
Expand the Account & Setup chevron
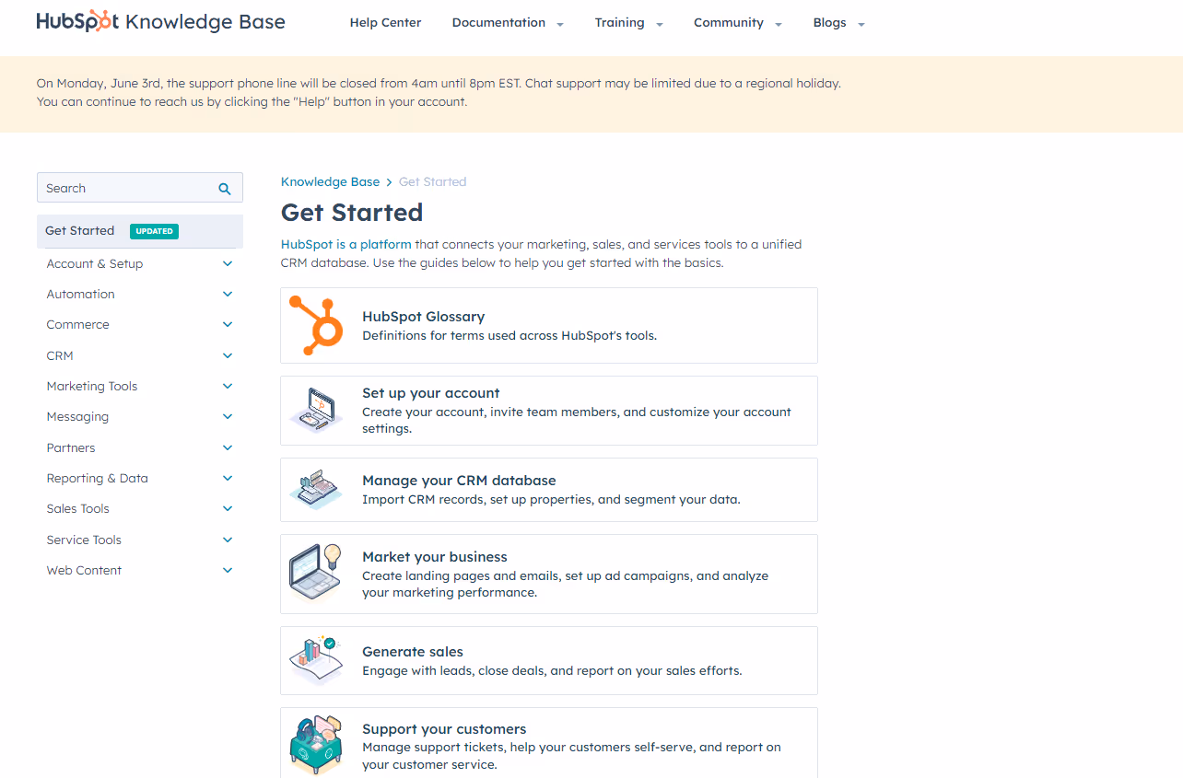pyautogui.click(x=228, y=263)
